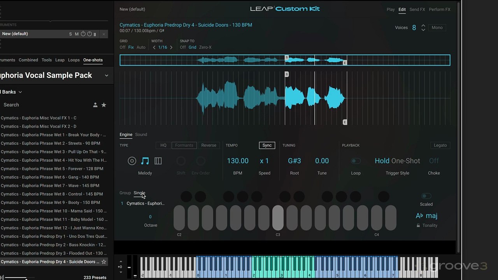Select the Melody music note type icon

[x=145, y=161]
